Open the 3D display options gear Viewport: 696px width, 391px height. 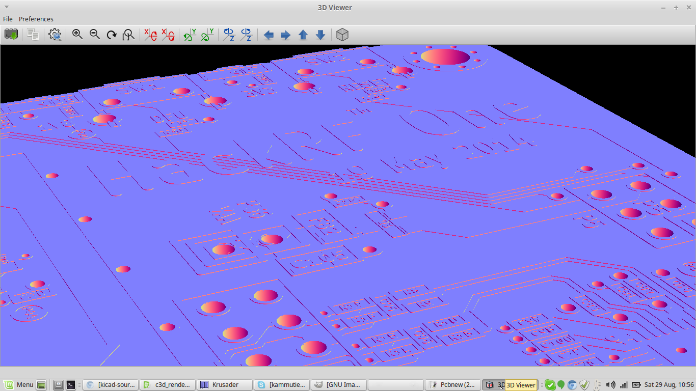[x=55, y=35]
